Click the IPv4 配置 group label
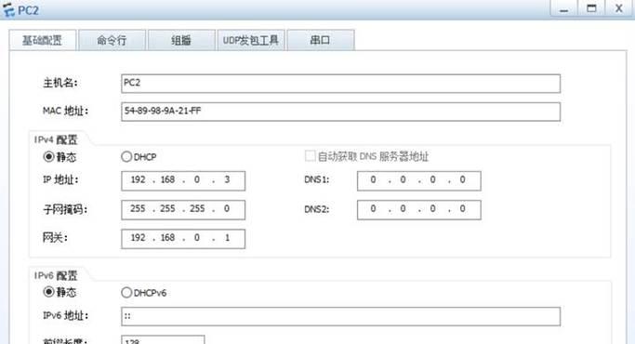635x344 pixels. [56, 139]
